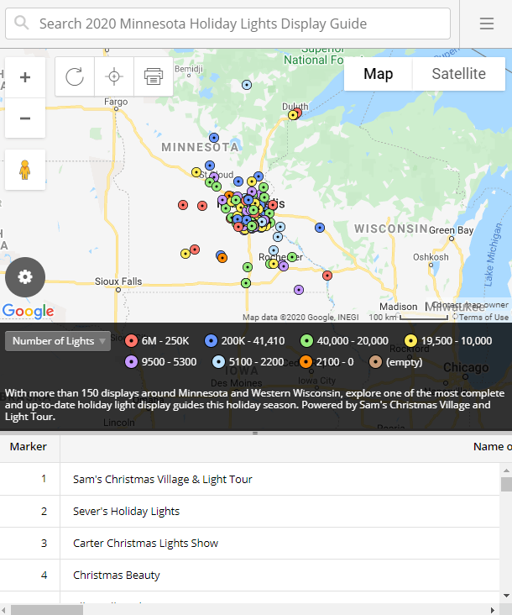Switch to Map view

[x=378, y=74]
